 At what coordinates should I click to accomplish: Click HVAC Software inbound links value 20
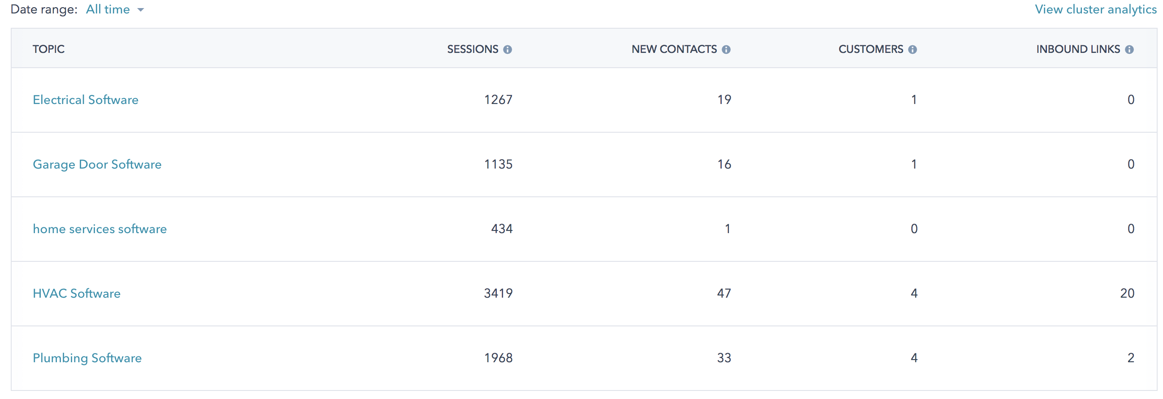point(1127,294)
